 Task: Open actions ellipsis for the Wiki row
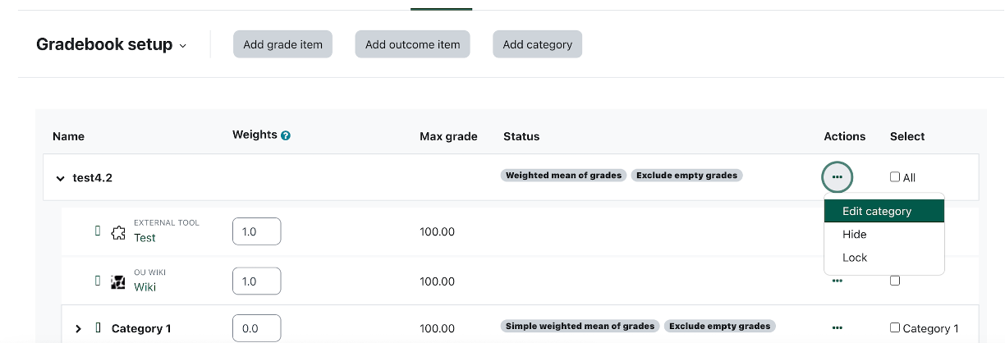tap(837, 281)
